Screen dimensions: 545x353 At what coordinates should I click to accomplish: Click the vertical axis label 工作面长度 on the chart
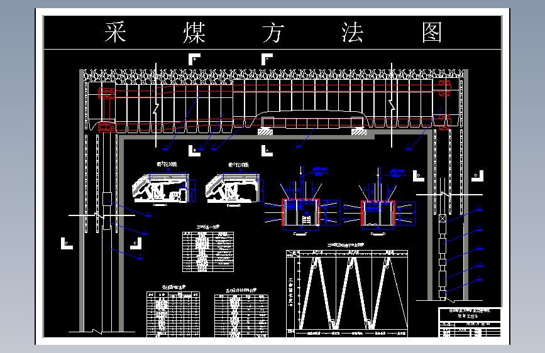[290, 292]
